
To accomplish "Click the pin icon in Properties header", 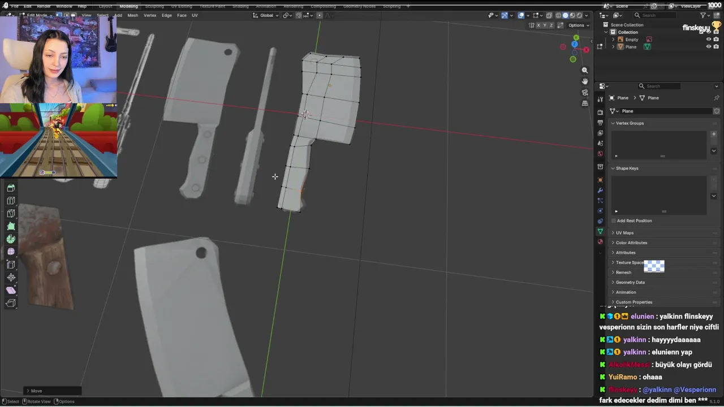I will click(x=717, y=98).
